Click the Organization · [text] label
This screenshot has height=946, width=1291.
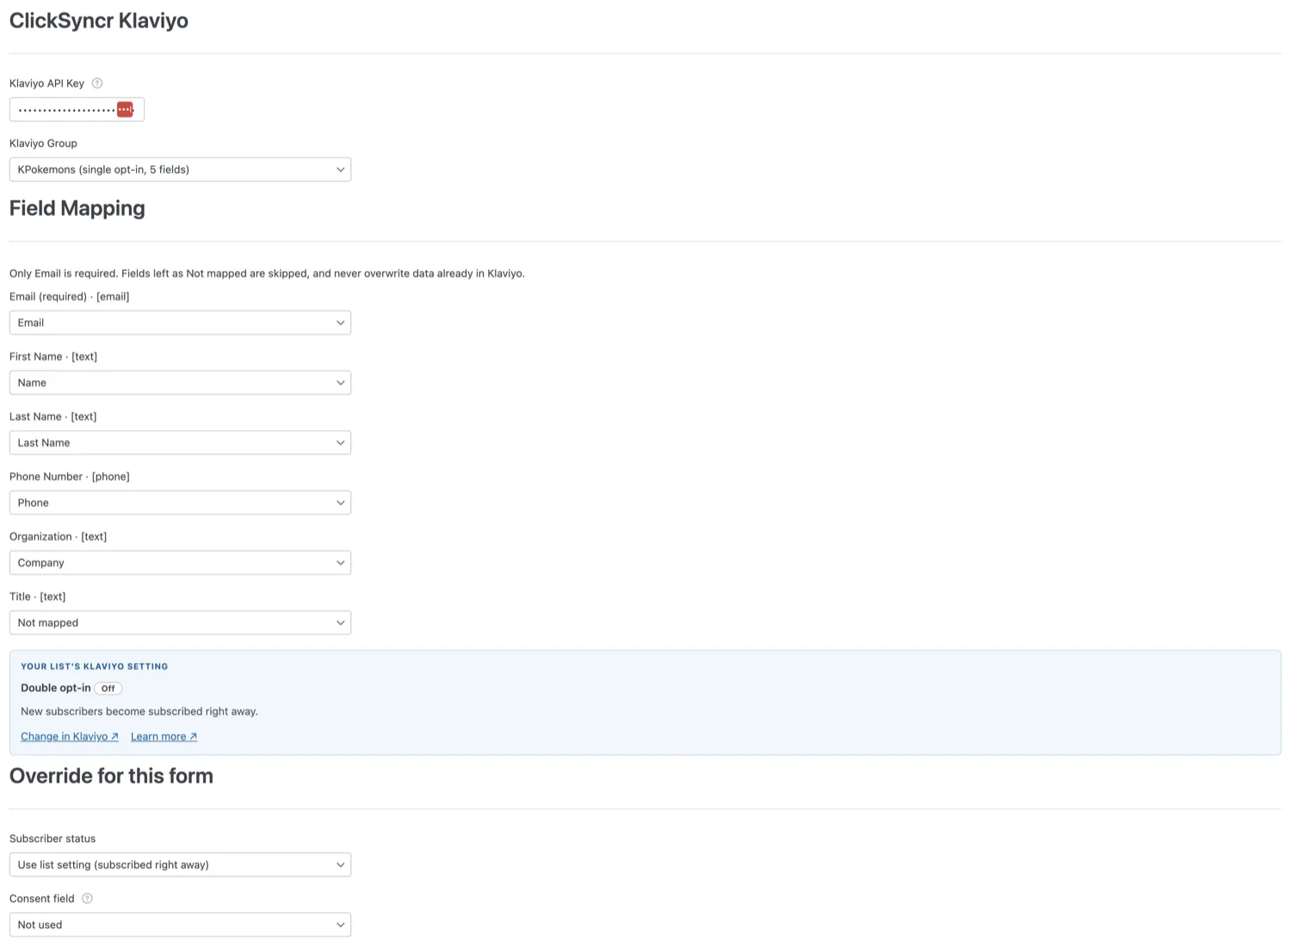[59, 537]
